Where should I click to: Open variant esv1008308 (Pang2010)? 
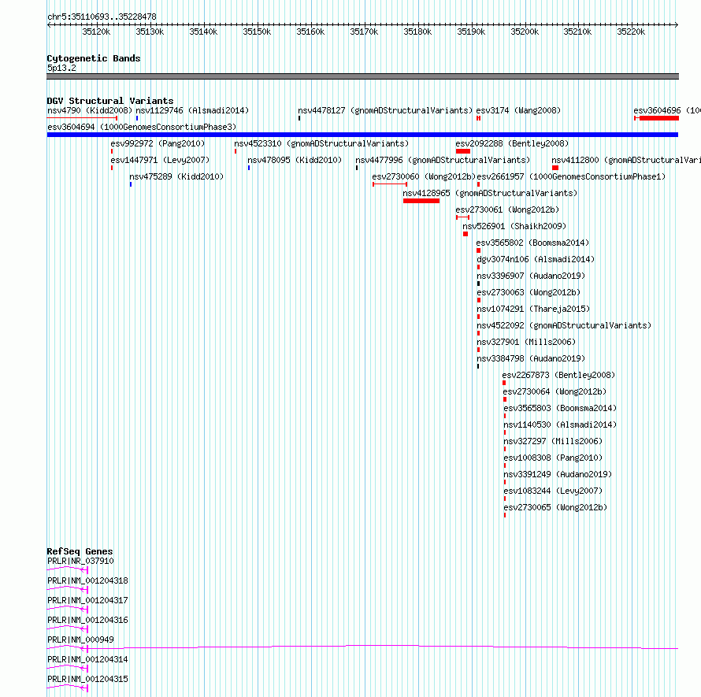pos(553,458)
